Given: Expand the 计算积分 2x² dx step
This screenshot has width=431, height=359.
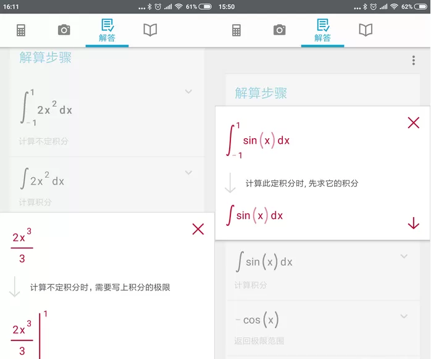Looking at the screenshot, I should [x=188, y=173].
